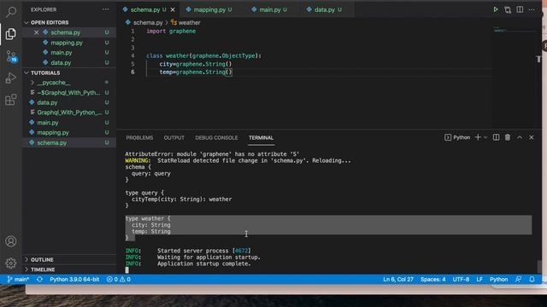Split the editor to the right
Viewport: 547px width, 307px height.
pyautogui.click(x=520, y=9)
